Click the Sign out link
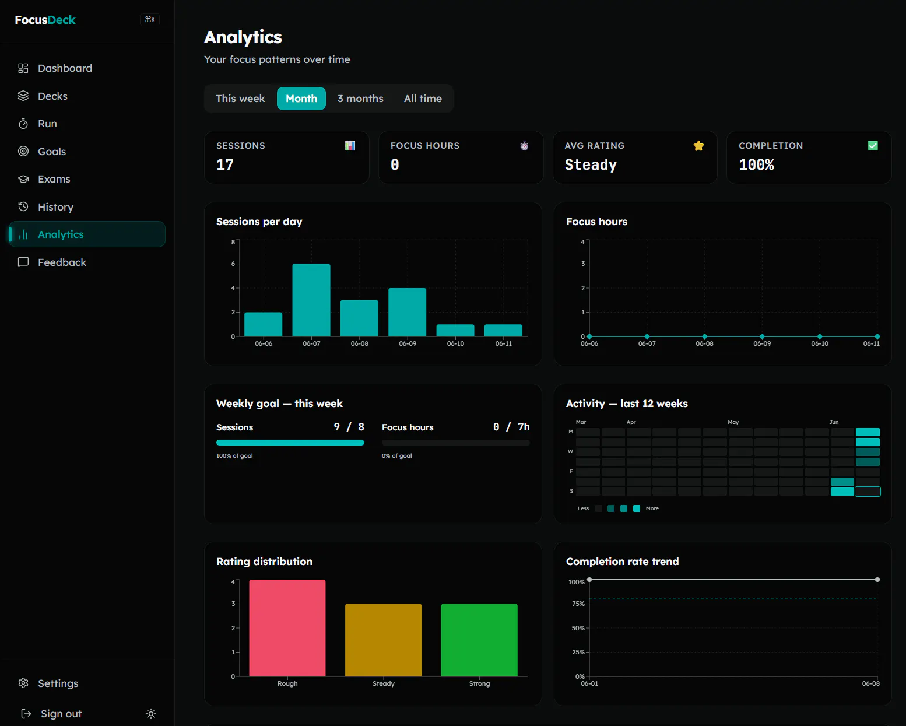The height and width of the screenshot is (726, 906). pos(61,714)
